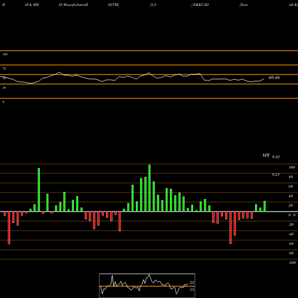Click the ') DKKCAD' symbol text
298x298 pixels.
[200, 5]
